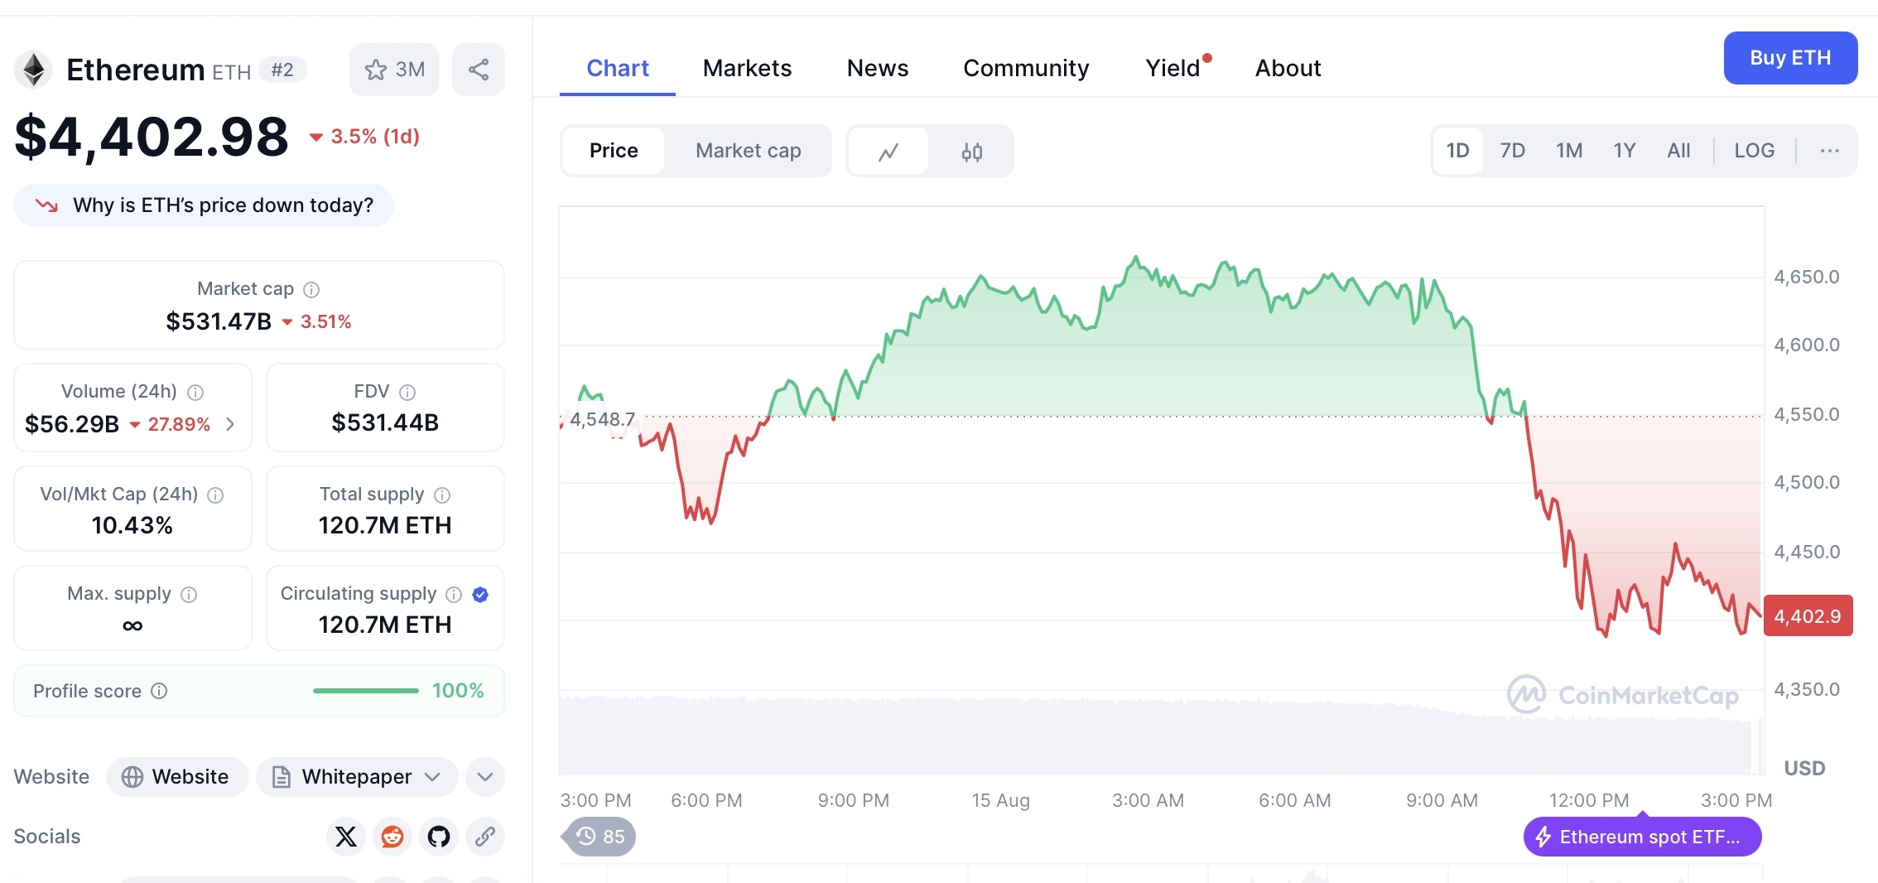Click the share icon next to watchlist
The width and height of the screenshot is (1878, 883).
tap(478, 70)
